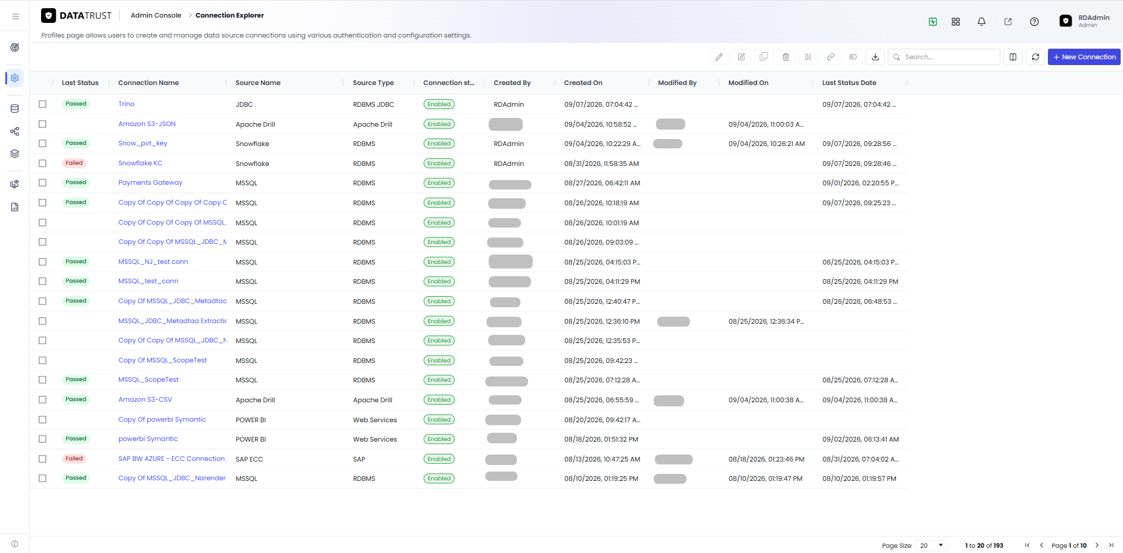Click the external link icon in the header
The width and height of the screenshot is (1123, 553).
pos(1007,22)
